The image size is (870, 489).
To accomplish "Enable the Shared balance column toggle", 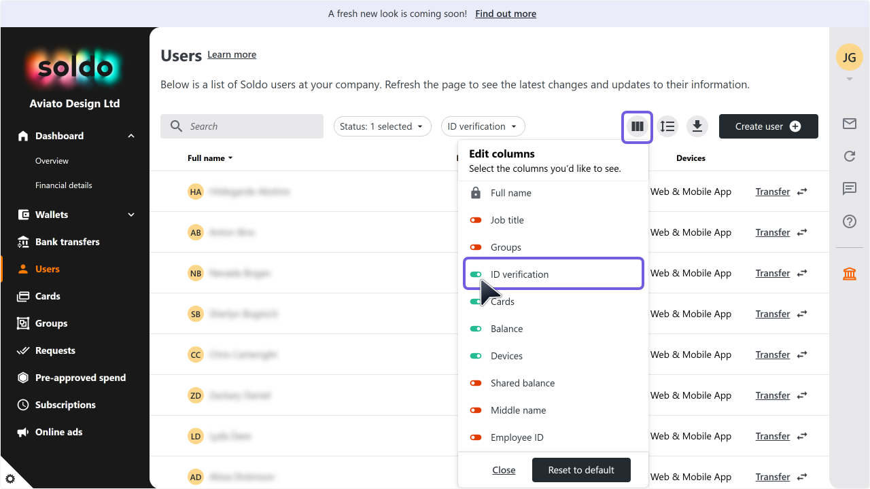I will (x=476, y=383).
